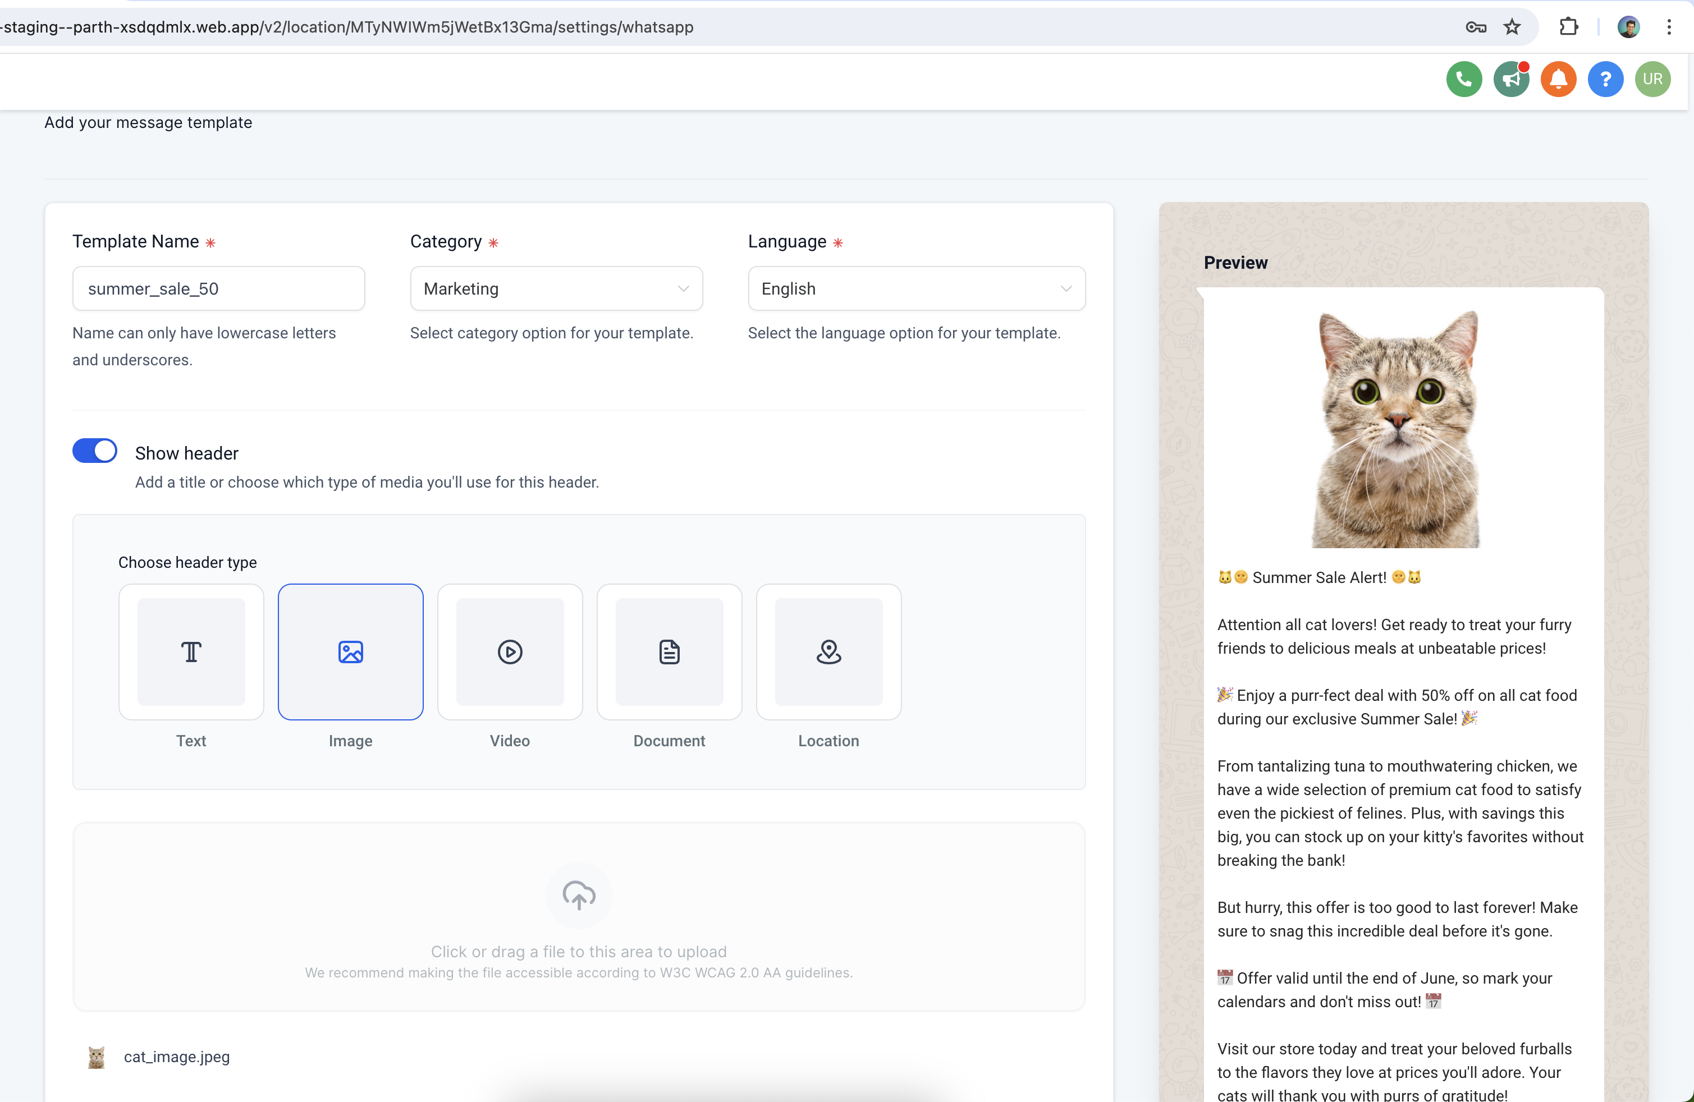Select the Video header type
This screenshot has height=1102, width=1694.
[x=510, y=651]
